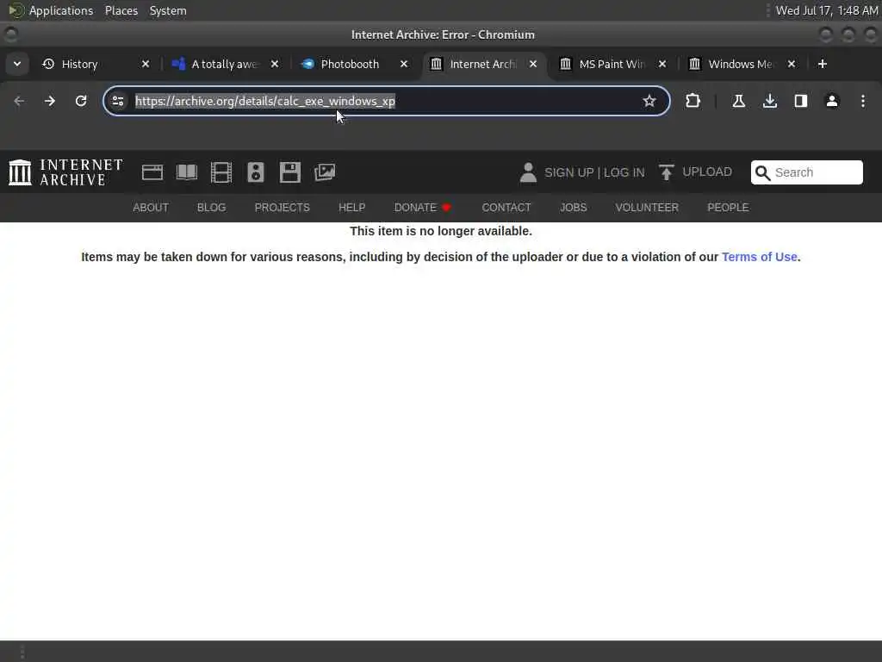
Task: Switch to the MS Paint Win tab
Action: click(x=611, y=64)
